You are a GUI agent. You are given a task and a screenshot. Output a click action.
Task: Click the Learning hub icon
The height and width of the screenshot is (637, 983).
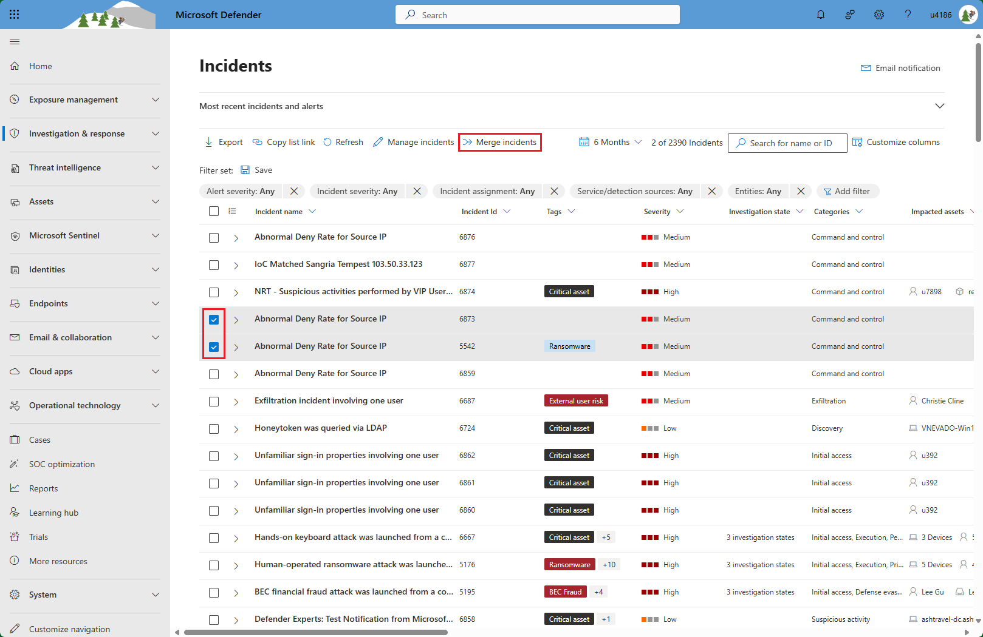pos(15,513)
